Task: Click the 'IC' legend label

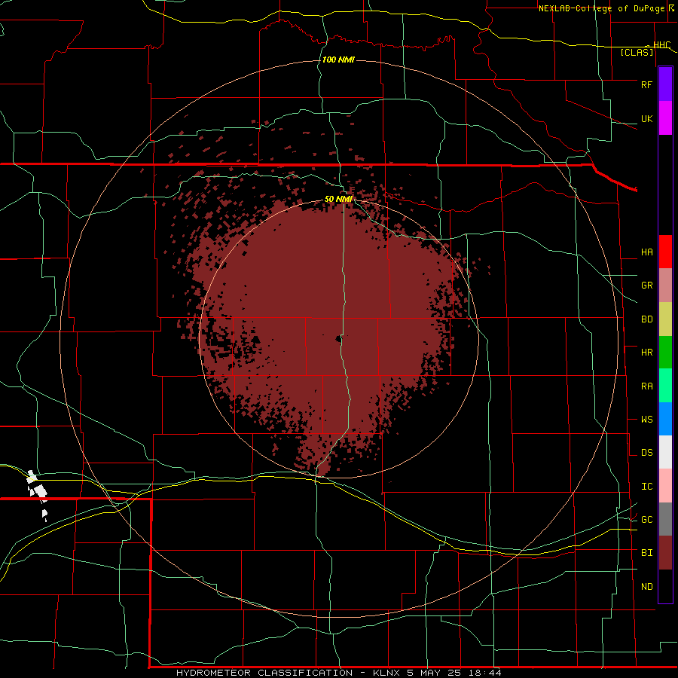Action: pyautogui.click(x=647, y=487)
